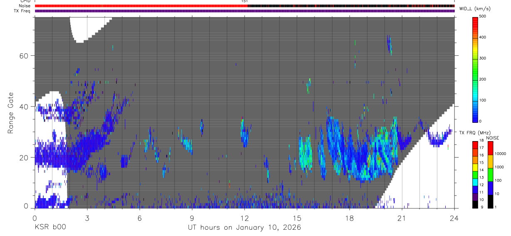The width and height of the screenshot is (511, 236).
Task: Click the '3' hour tick label
Action: click(87, 218)
